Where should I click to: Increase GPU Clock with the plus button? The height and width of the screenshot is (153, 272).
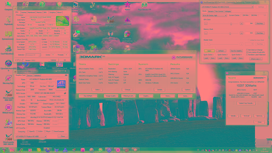coord(241,23)
